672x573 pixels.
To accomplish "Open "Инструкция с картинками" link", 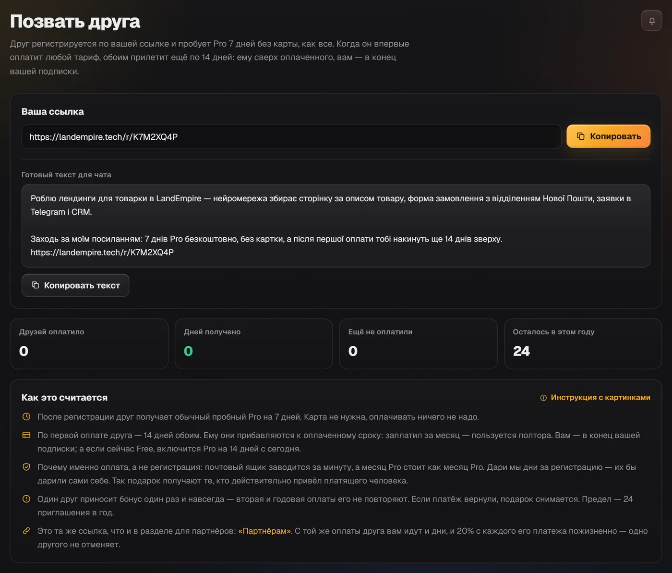I will pyautogui.click(x=595, y=398).
